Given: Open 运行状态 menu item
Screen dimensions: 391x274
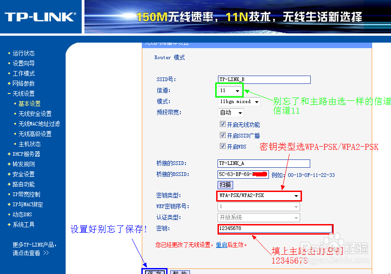Looking at the screenshot, I should coord(23,53).
